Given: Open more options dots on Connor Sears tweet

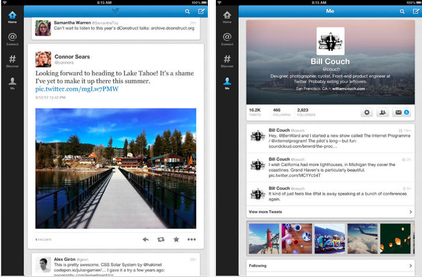Looking at the screenshot, I should [192, 239].
